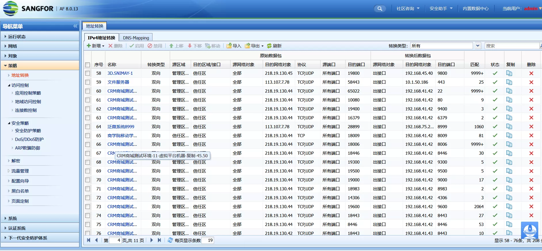This screenshot has width=542, height=251.
Task: Delete rule 58 using the red X
Action: (531, 73)
